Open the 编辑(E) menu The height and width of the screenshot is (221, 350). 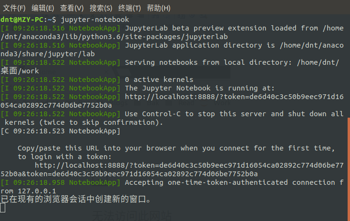[42, 8]
